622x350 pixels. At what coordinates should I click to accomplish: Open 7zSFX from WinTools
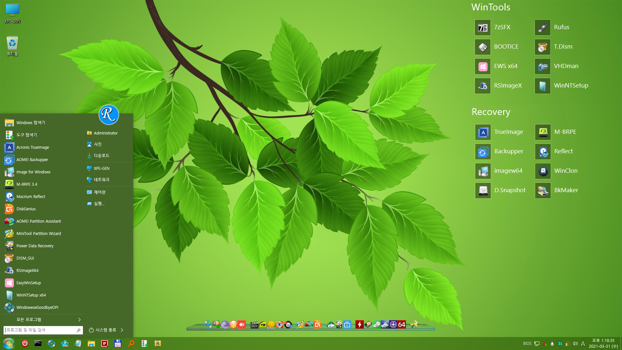point(483,28)
